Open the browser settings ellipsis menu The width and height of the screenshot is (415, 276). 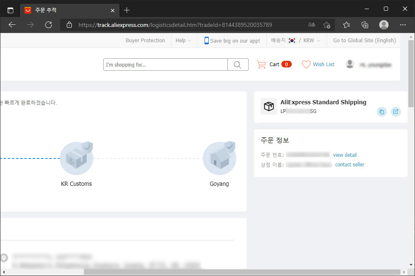403,25
